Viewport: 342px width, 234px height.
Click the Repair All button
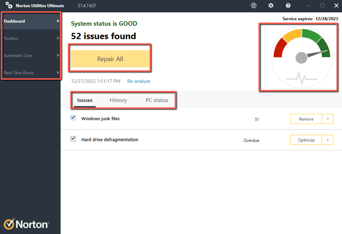tap(110, 59)
